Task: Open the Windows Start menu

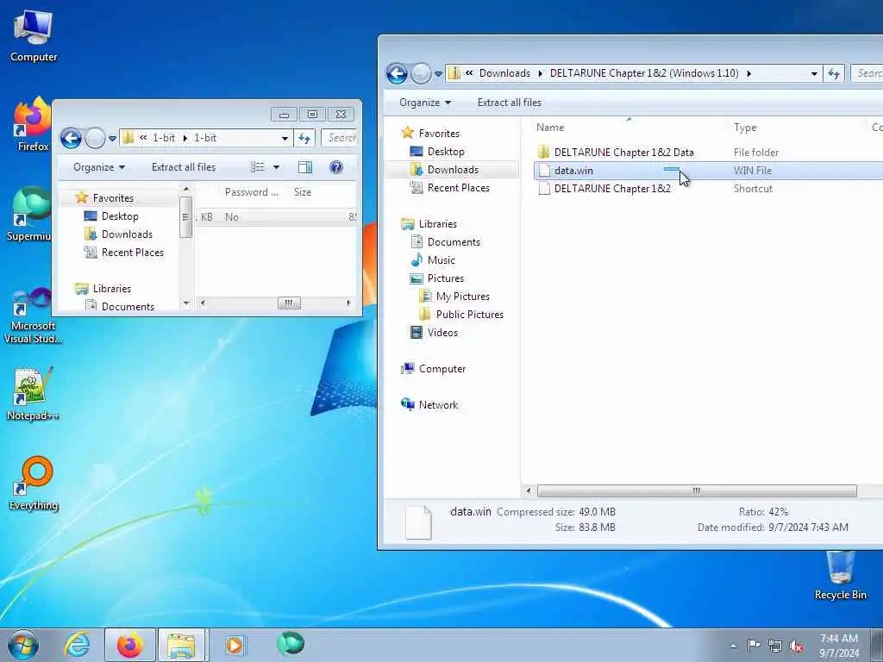Action: [x=23, y=645]
